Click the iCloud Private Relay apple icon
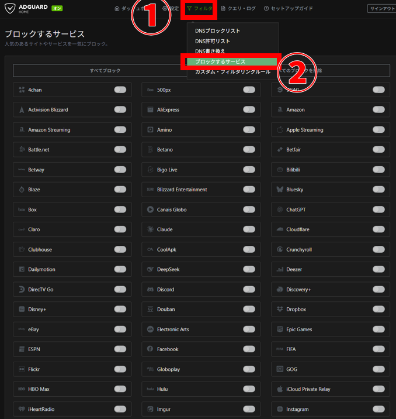 (x=280, y=389)
